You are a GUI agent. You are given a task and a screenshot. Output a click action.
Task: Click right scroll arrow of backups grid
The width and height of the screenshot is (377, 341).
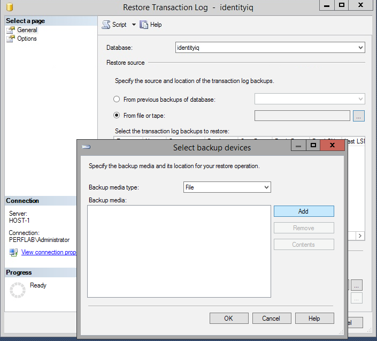pyautogui.click(x=360, y=236)
